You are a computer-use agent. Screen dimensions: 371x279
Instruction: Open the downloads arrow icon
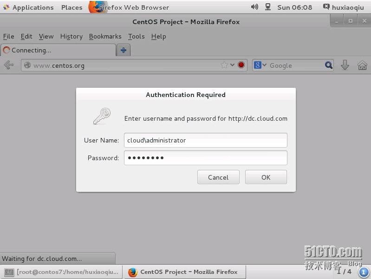345,65
